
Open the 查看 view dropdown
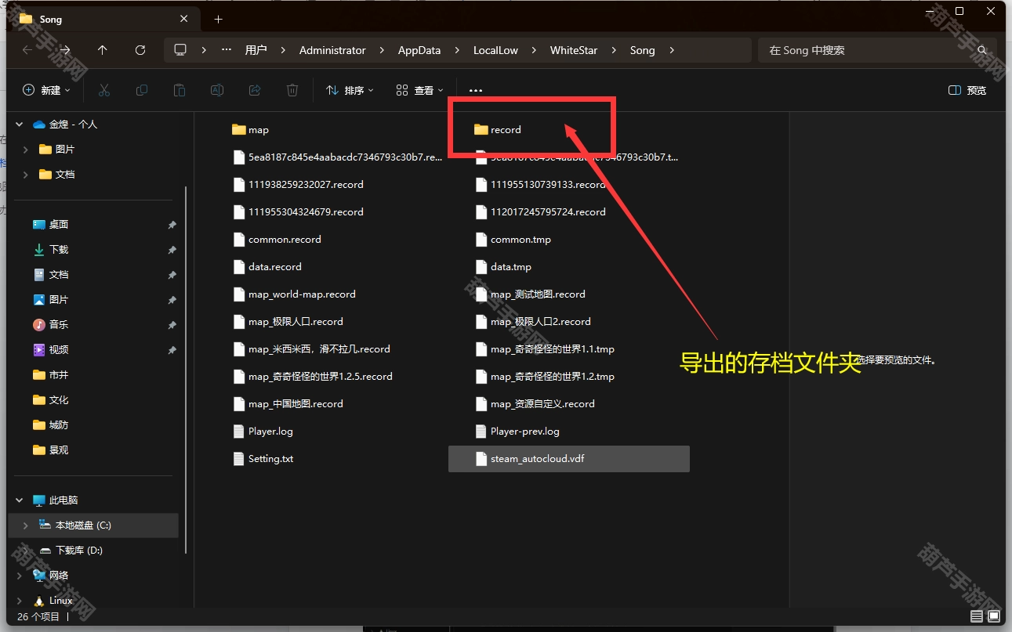tap(420, 91)
